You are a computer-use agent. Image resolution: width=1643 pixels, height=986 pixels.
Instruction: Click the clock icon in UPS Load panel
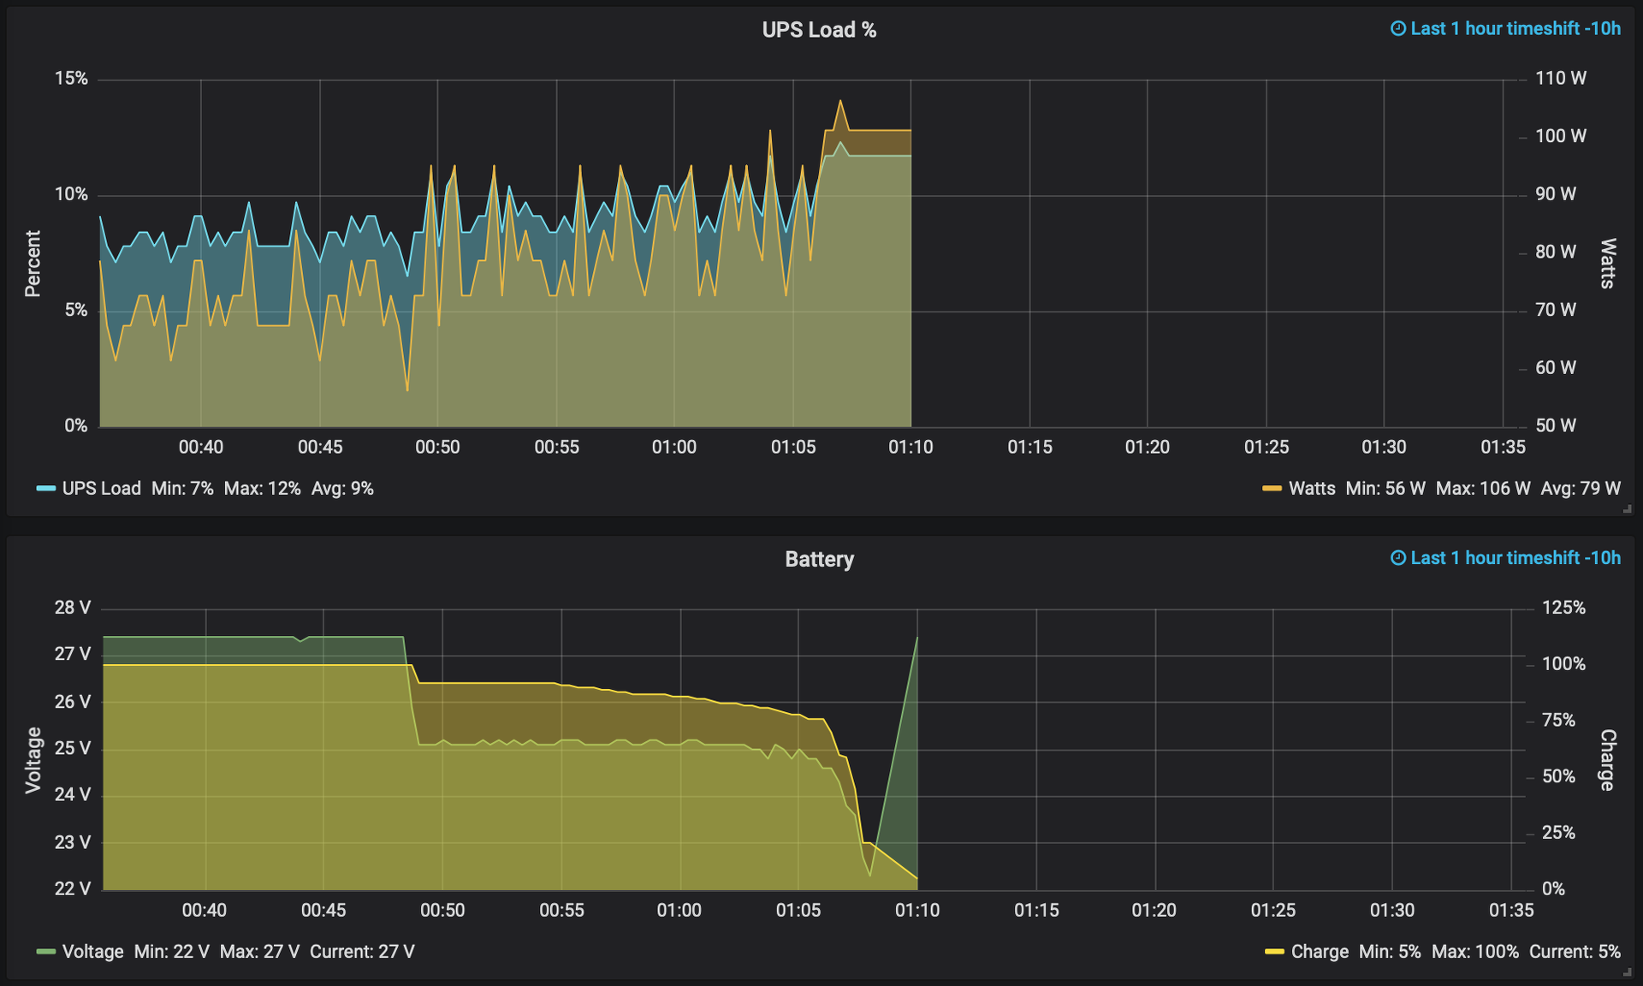(1397, 29)
